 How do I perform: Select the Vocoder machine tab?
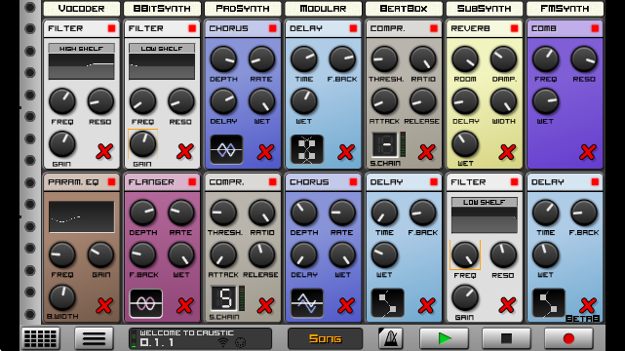[x=81, y=9]
